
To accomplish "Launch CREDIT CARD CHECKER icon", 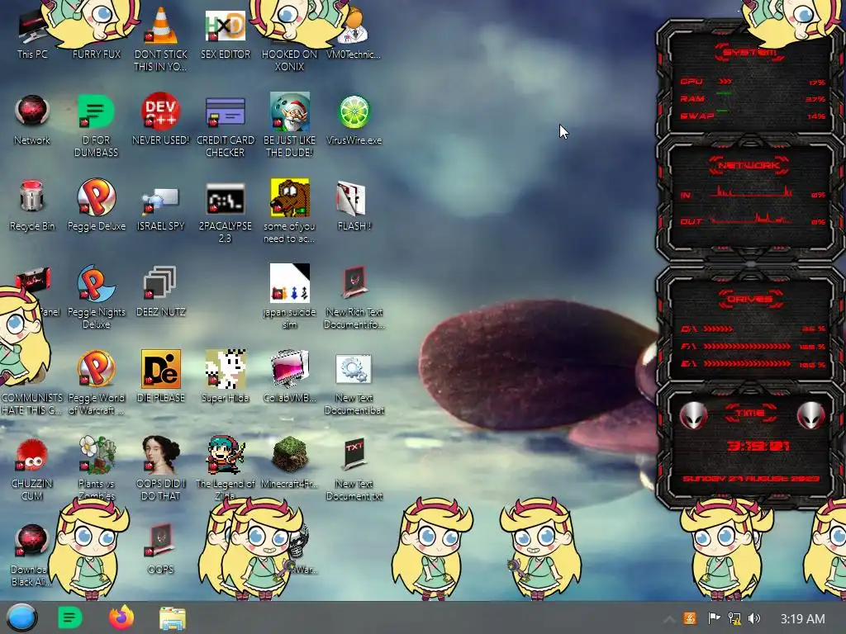I will click(x=225, y=125).
